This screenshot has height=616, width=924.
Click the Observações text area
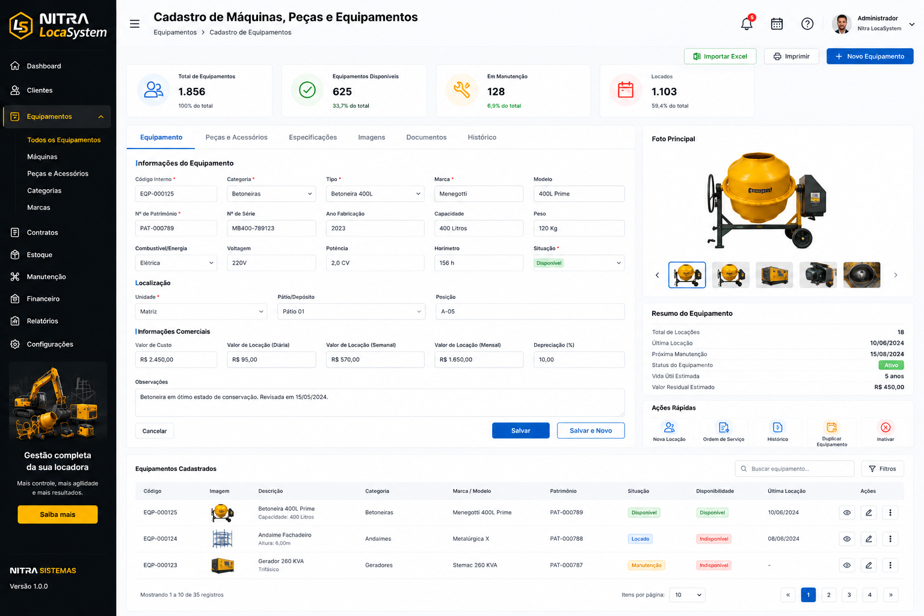pos(380,402)
